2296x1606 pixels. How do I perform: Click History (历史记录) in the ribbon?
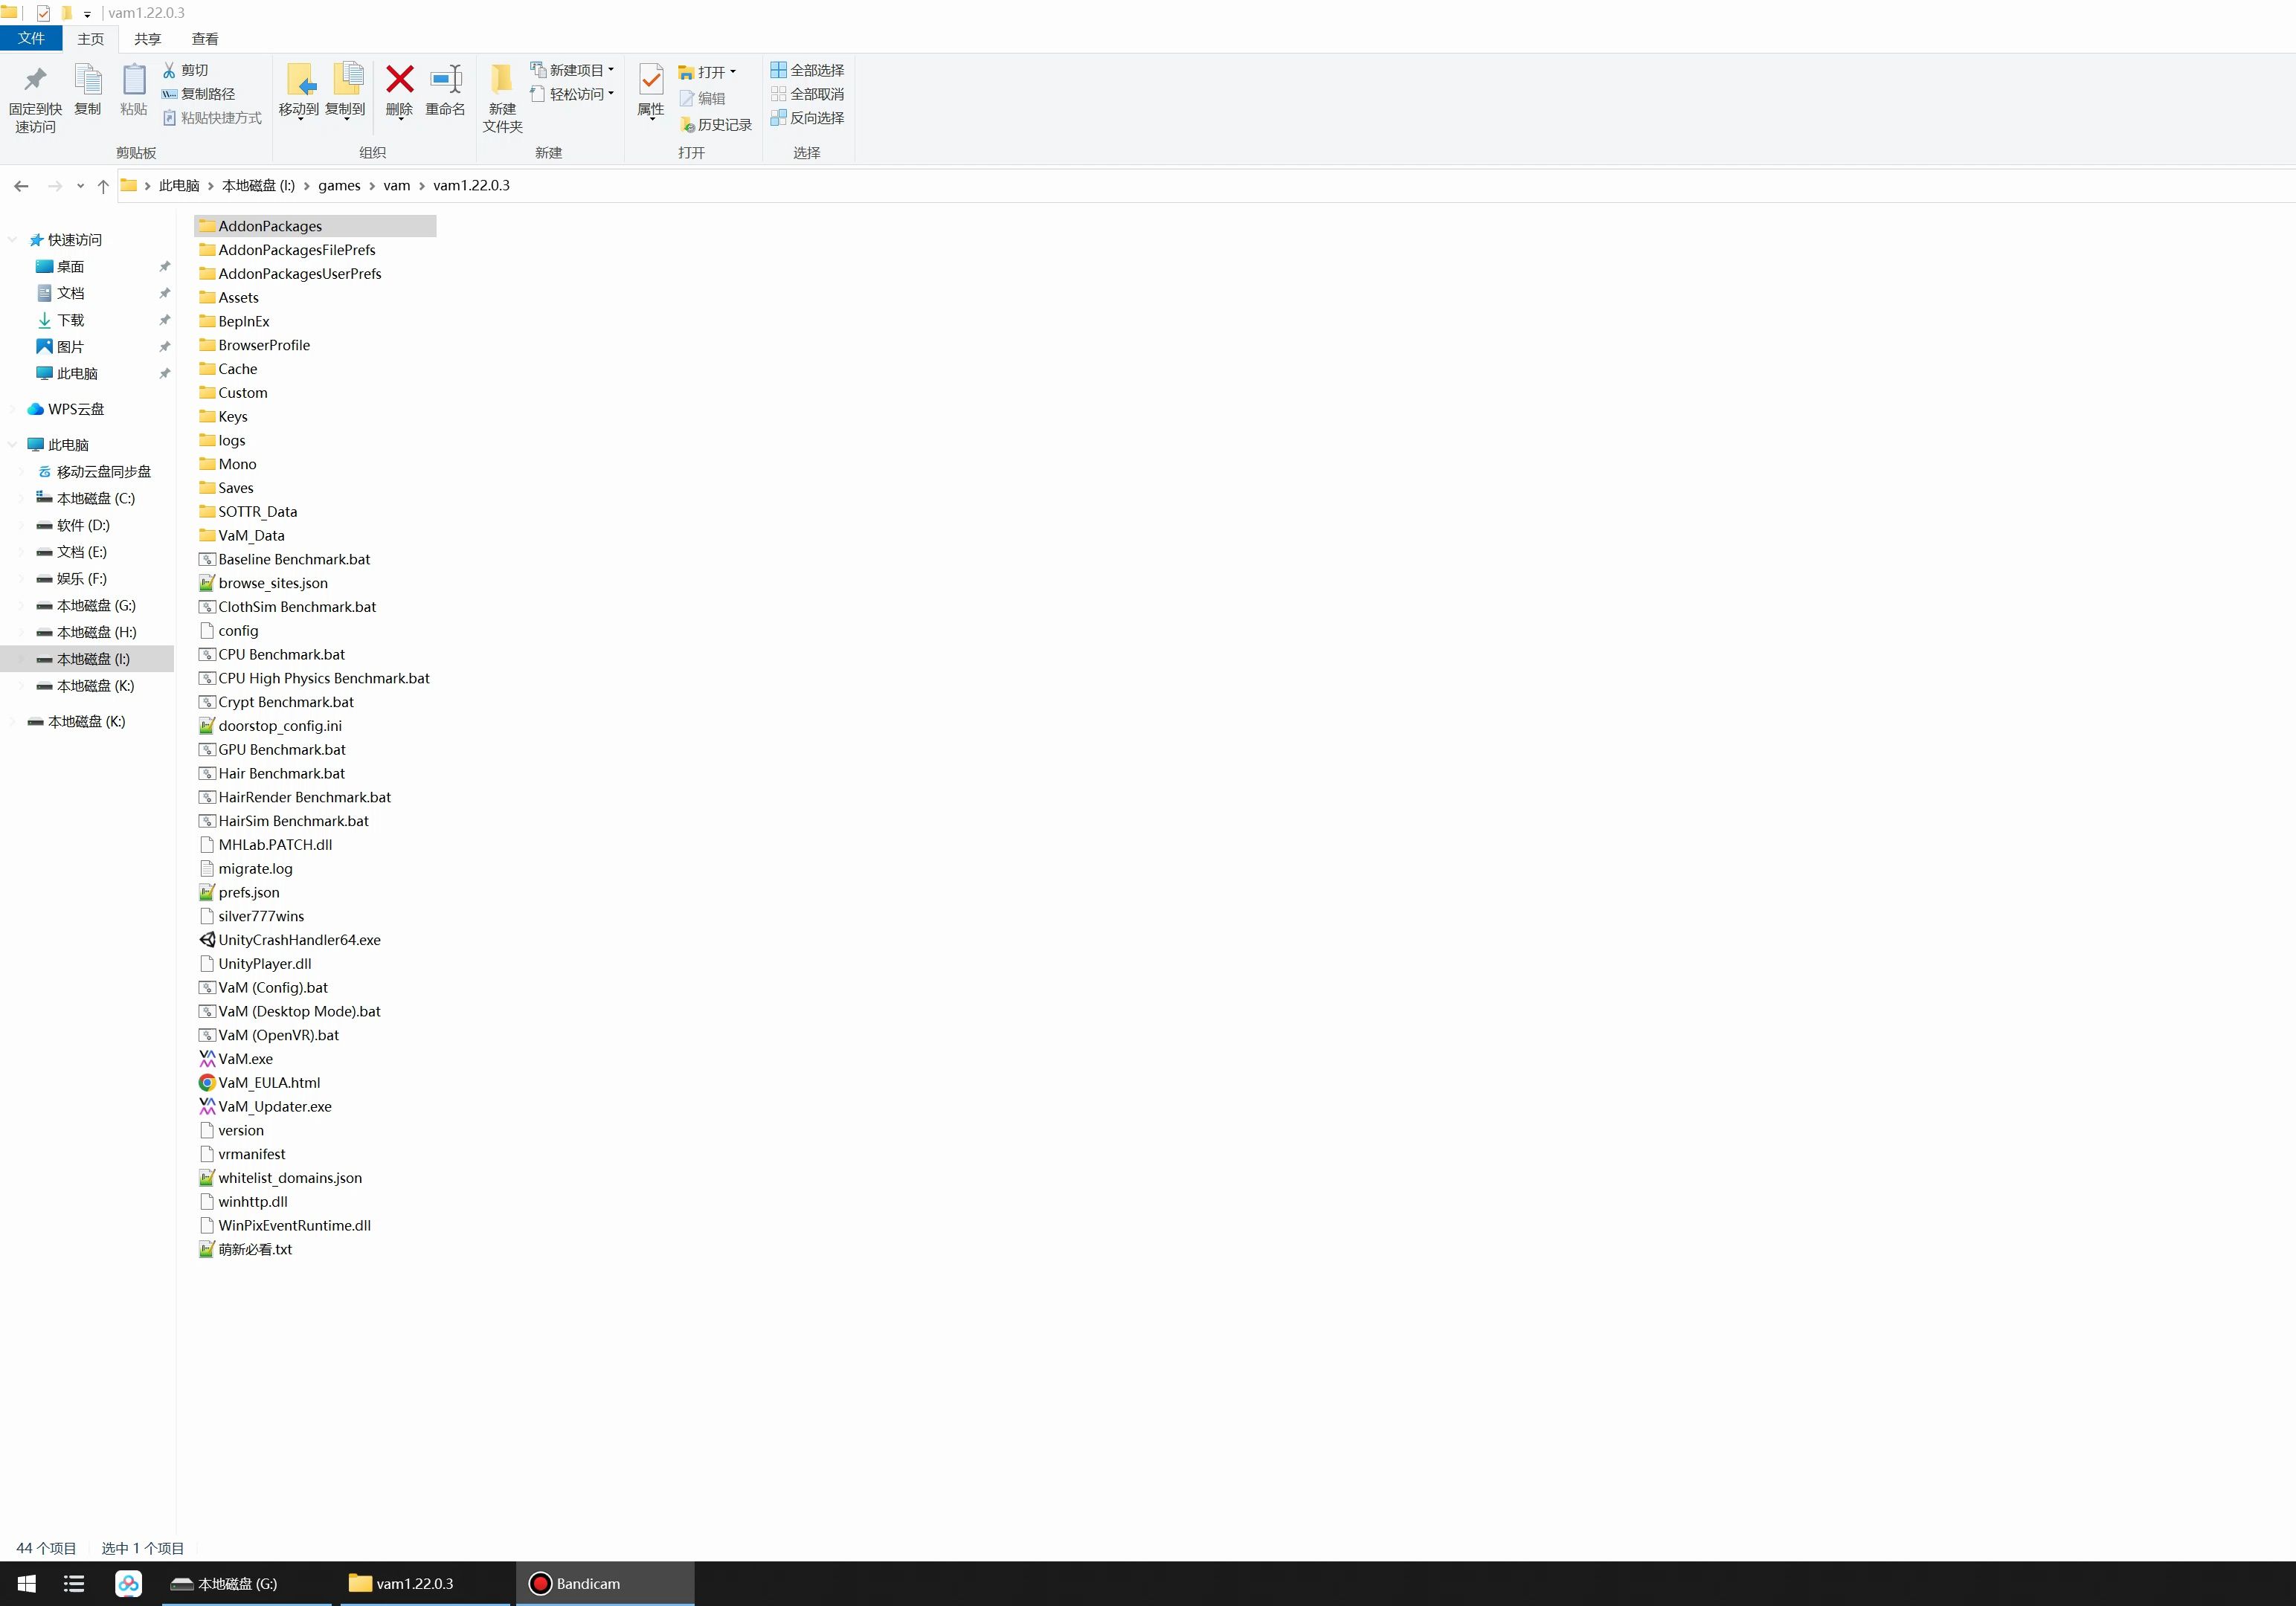pyautogui.click(x=715, y=125)
